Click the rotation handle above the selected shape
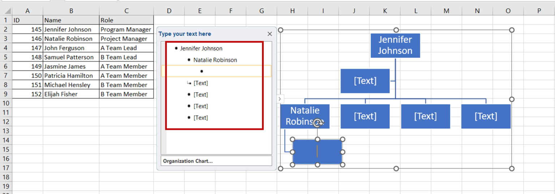Viewport: 555px width, 194px height. [318, 123]
